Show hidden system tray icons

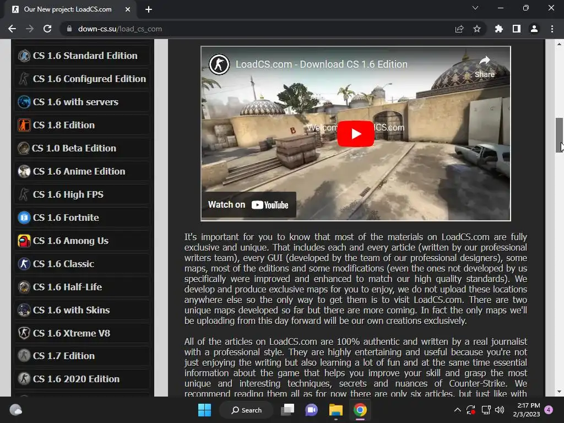457,410
